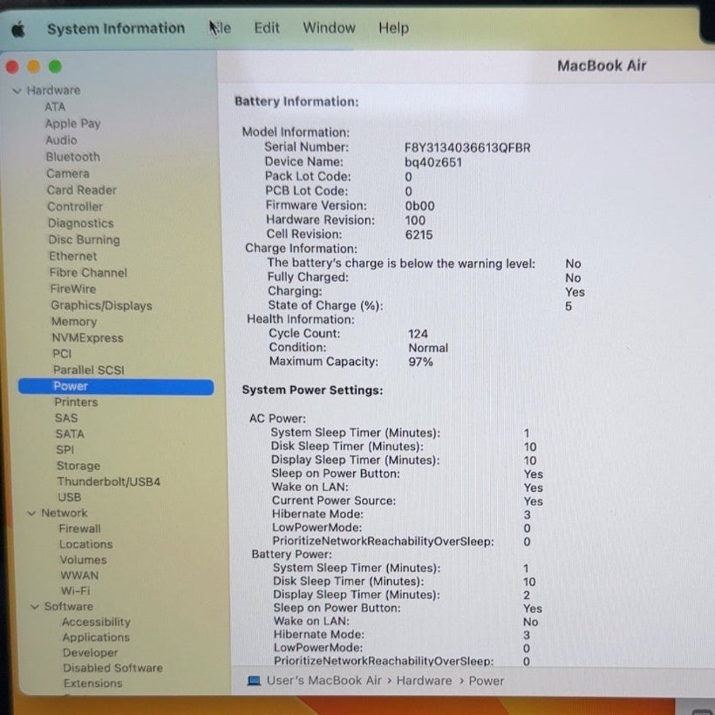Click device name bq40z651
Image resolution: width=715 pixels, height=715 pixels.
[433, 163]
